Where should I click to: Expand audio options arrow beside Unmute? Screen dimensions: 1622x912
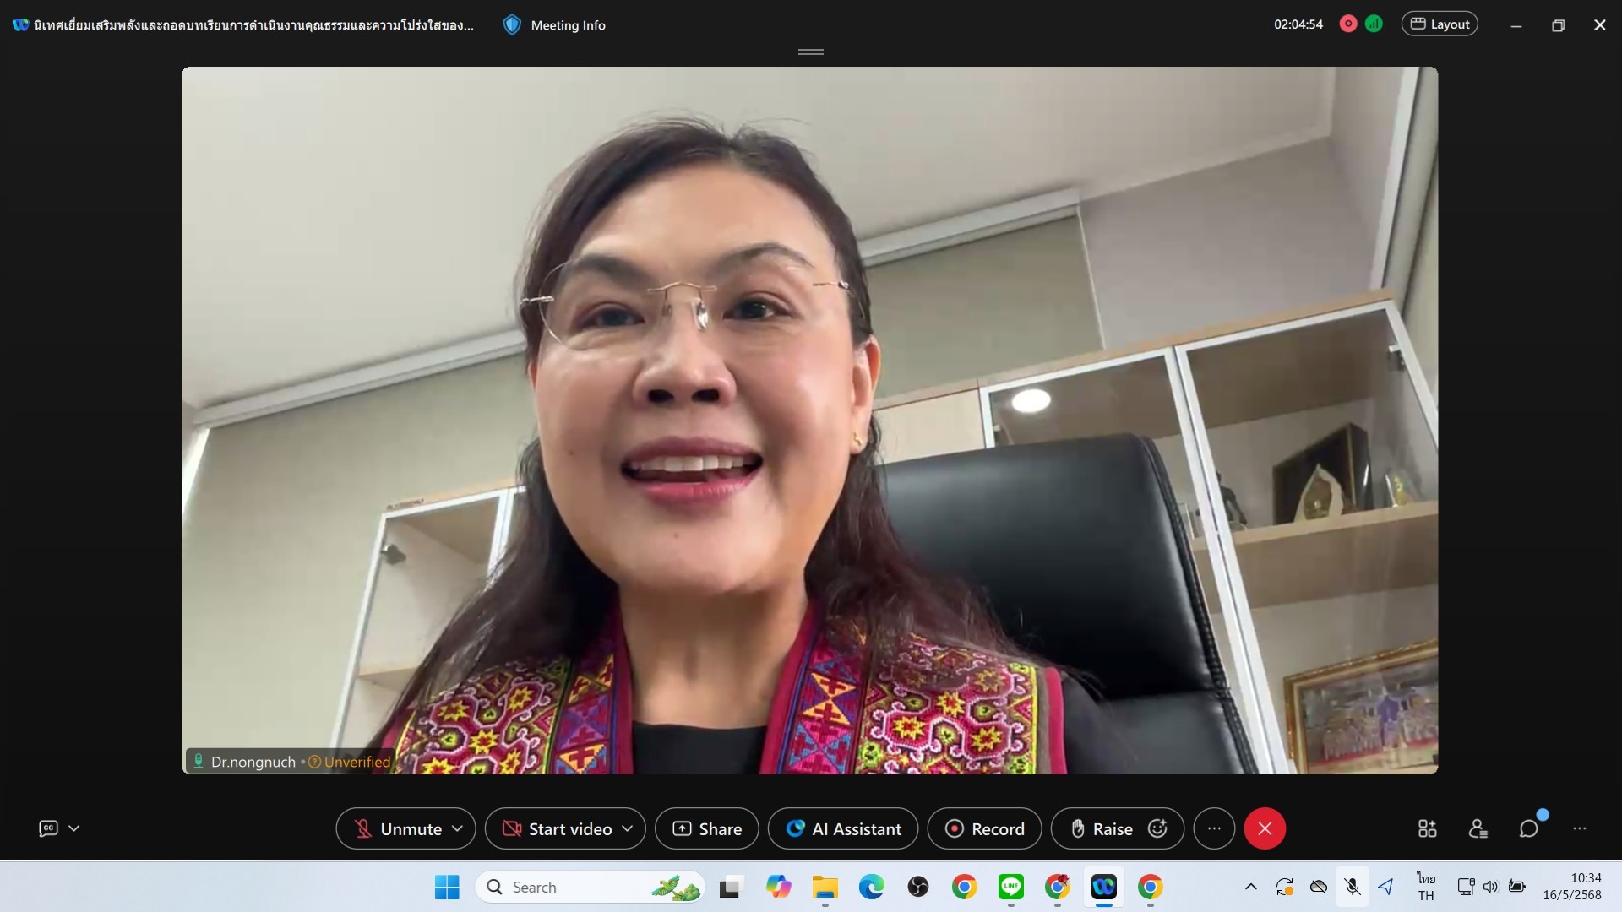coord(458,828)
